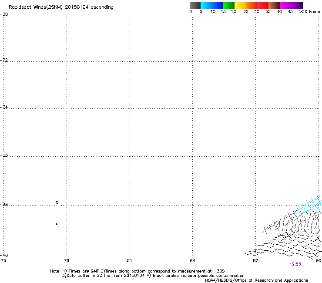Click the '>50 knots' legend label

point(309,12)
